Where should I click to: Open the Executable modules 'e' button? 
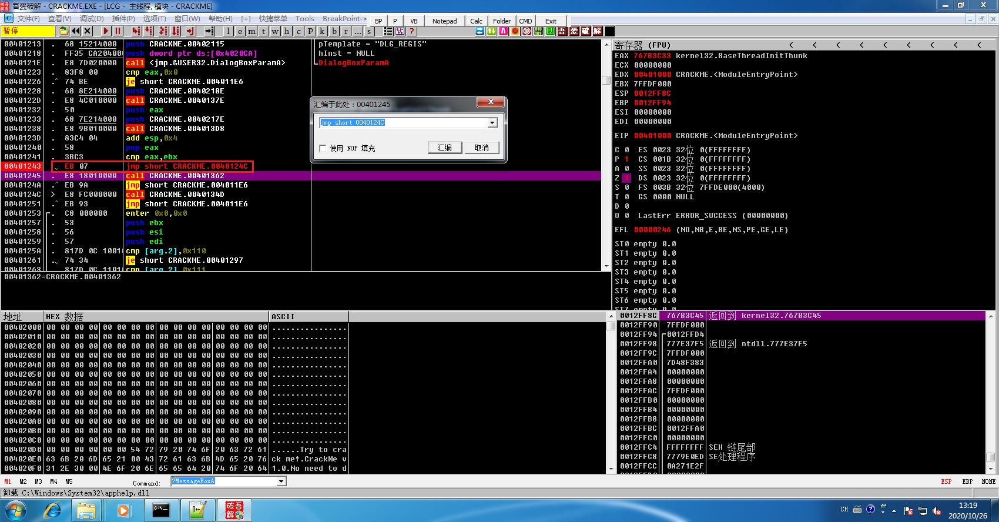[240, 31]
